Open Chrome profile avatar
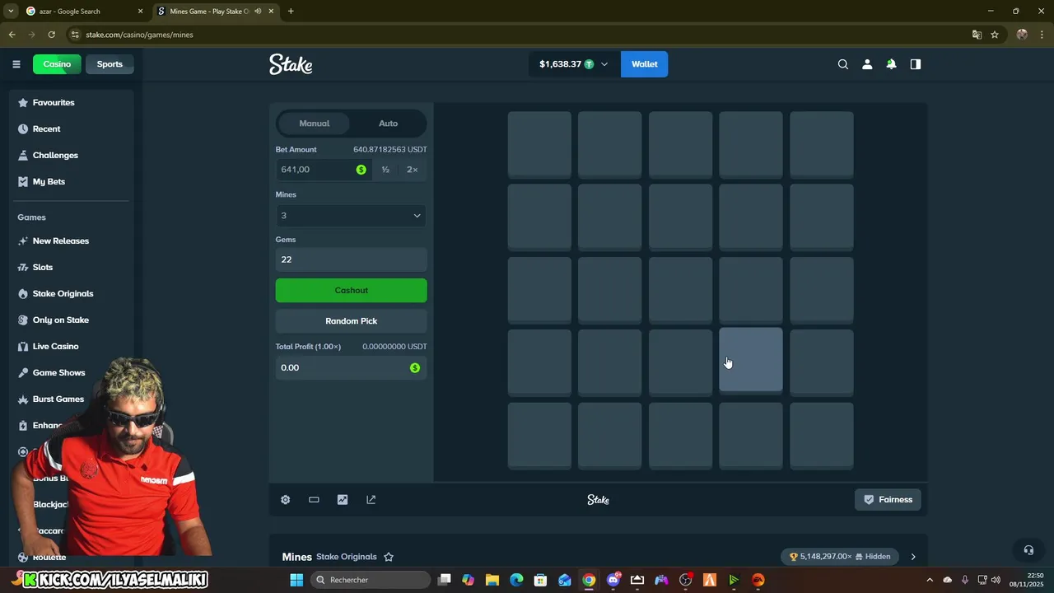 1022,35
